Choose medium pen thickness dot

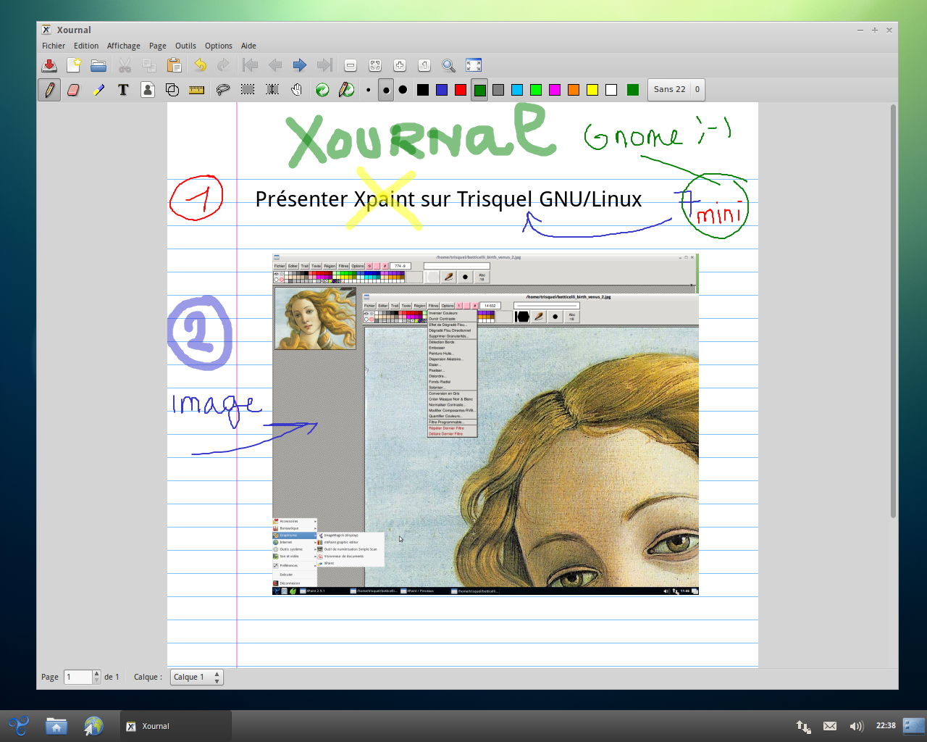tap(386, 90)
